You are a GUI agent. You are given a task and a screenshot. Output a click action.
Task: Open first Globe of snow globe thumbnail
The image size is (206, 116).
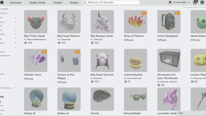(36, 99)
